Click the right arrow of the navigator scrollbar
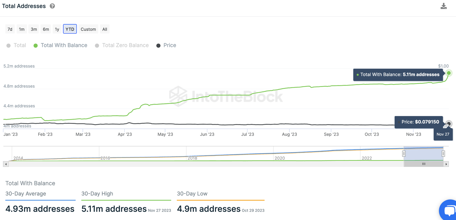The width and height of the screenshot is (456, 220). 446,164
